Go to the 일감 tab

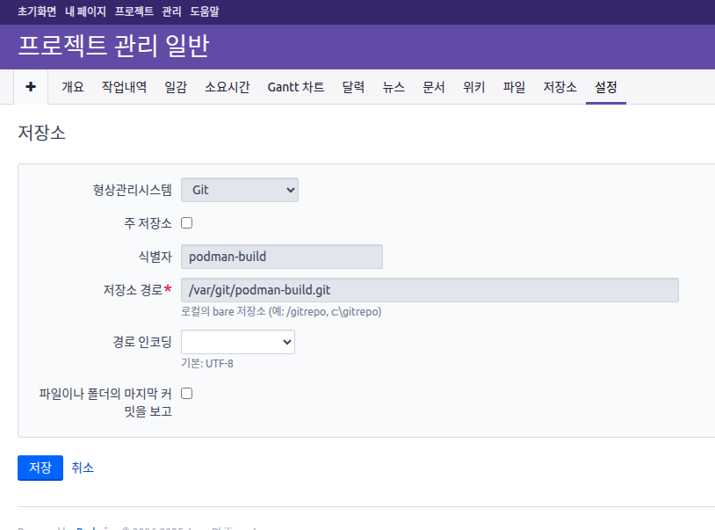[176, 87]
